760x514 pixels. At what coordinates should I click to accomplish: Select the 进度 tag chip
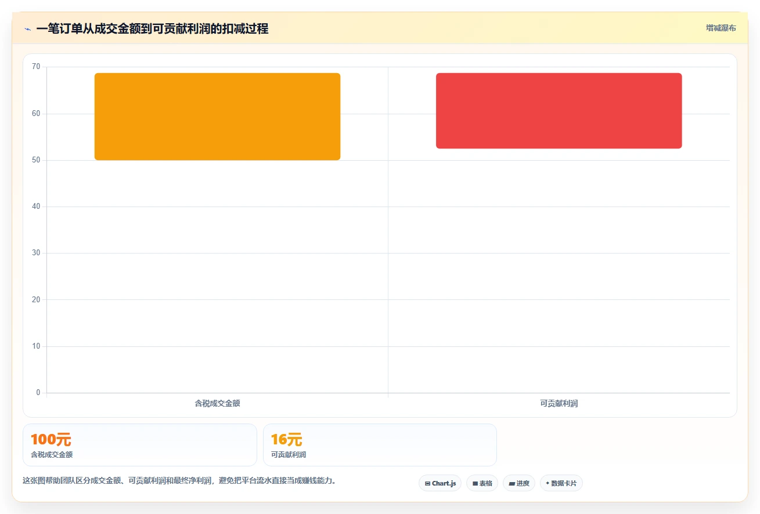518,483
